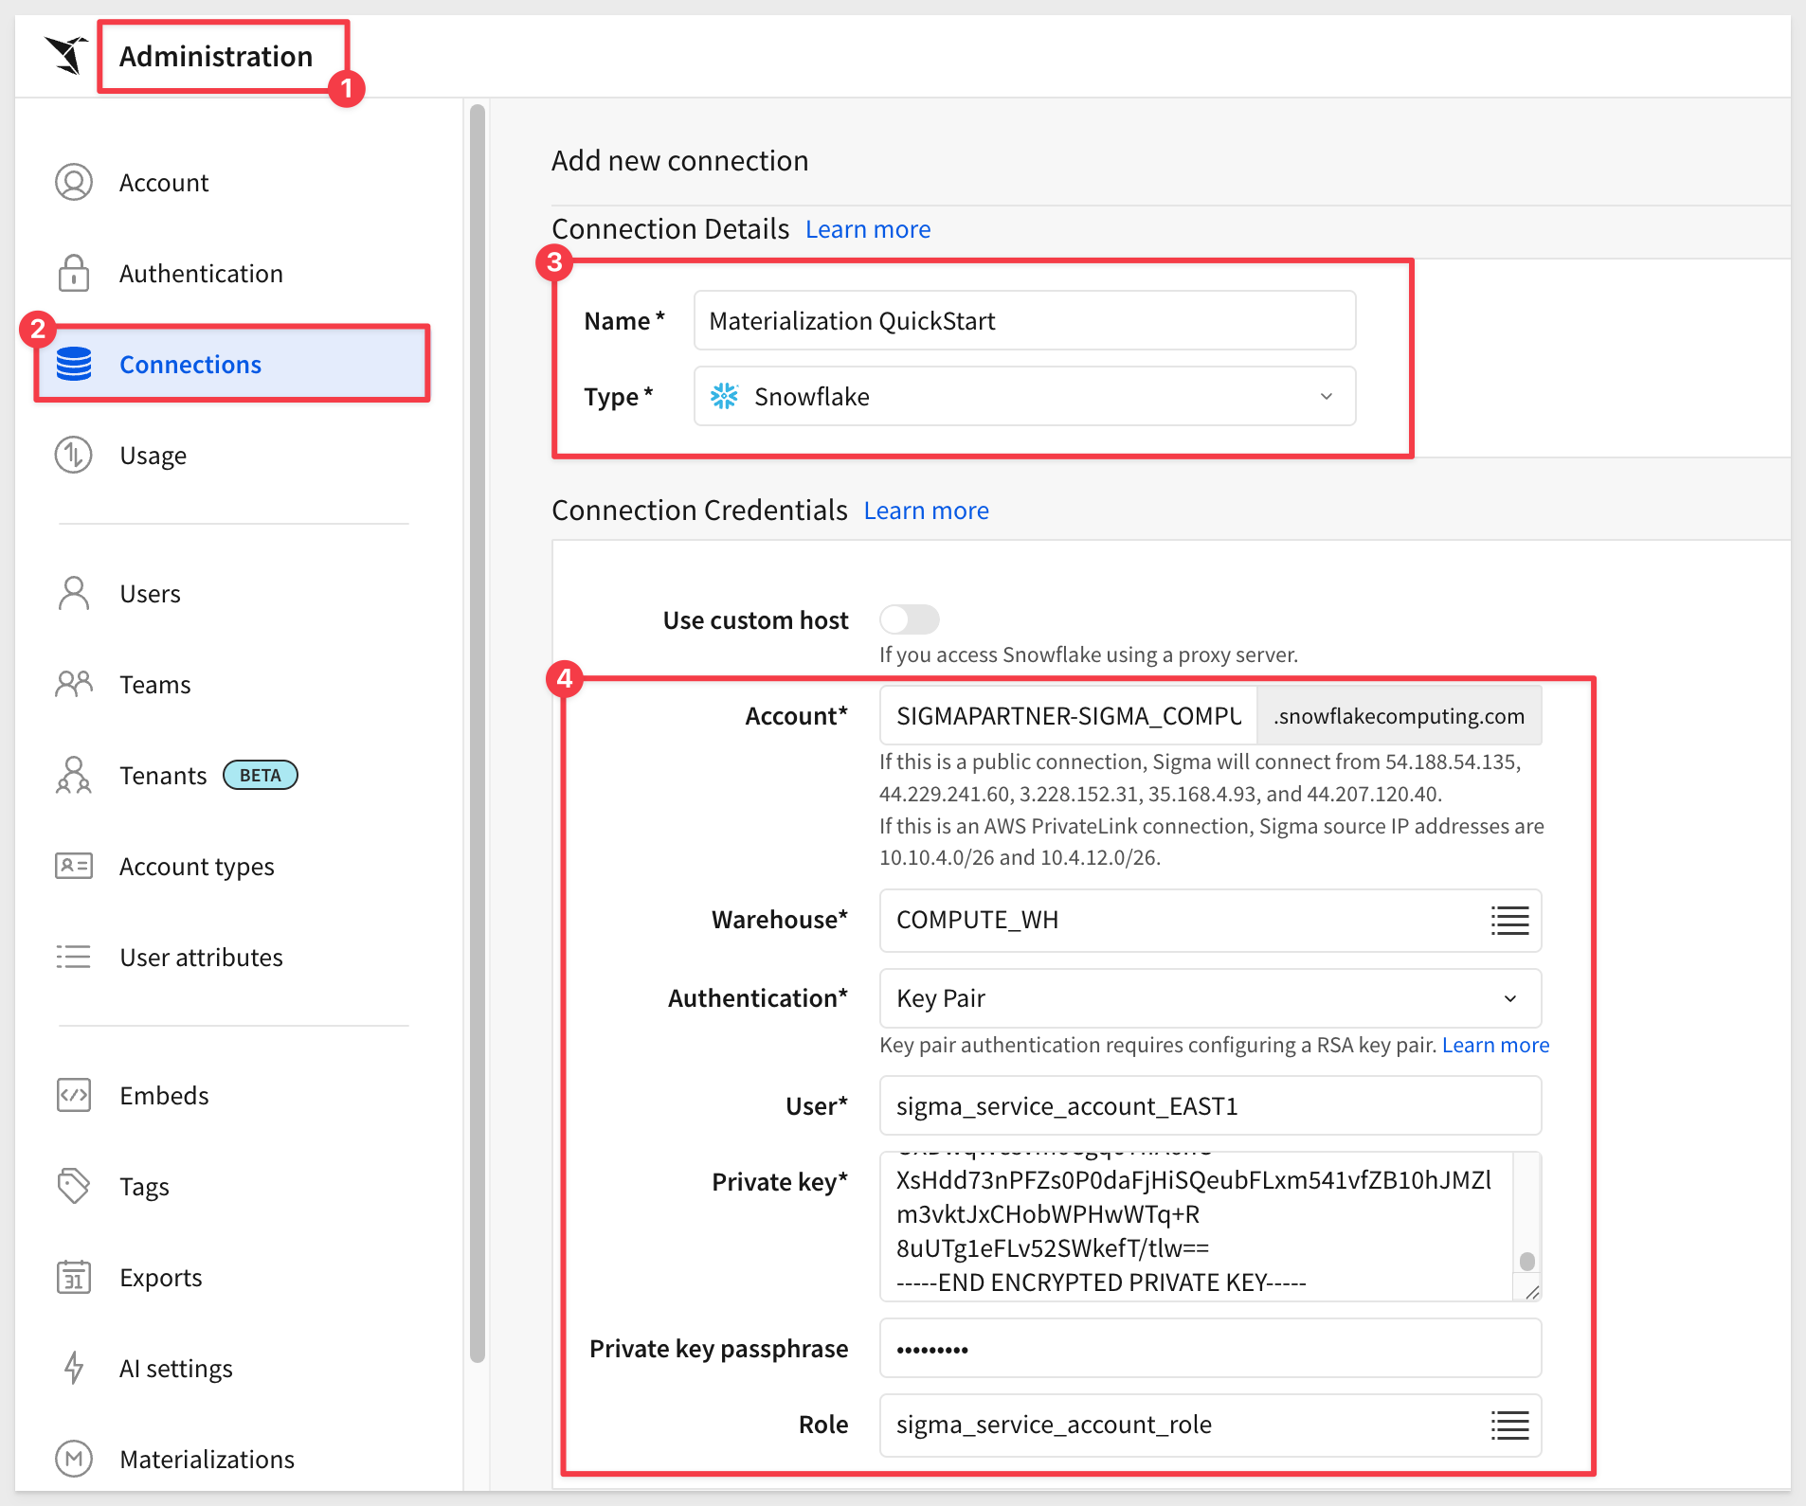1806x1506 pixels.
Task: Click the sidebar vertical scrollbar
Action: (478, 734)
